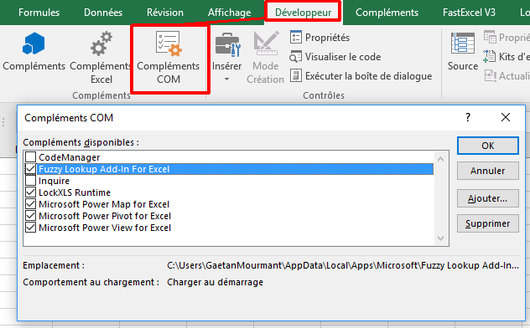Select the Inquire list entry text

pos(54,181)
